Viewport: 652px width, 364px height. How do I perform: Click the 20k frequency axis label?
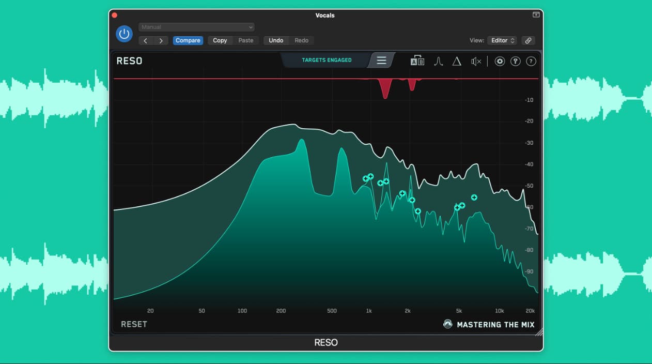(530, 311)
